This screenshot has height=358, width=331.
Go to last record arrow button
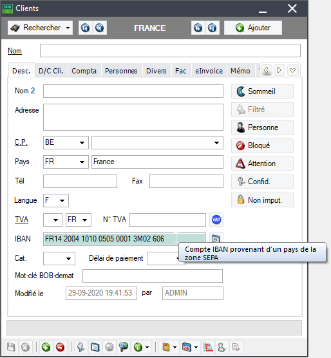coord(213,28)
